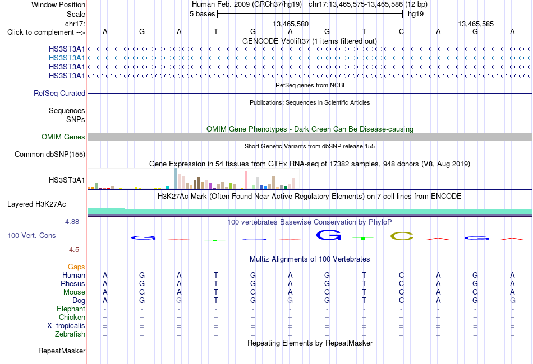The width and height of the screenshot is (533, 364).
Task: Click the first base T in chr17 sequence row
Action: (x=216, y=31)
